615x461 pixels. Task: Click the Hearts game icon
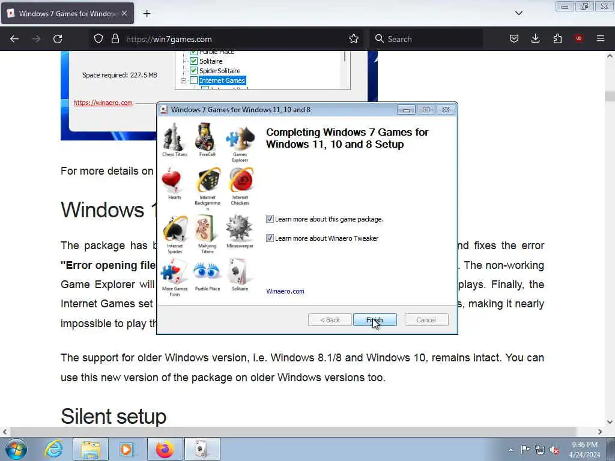pos(171,180)
